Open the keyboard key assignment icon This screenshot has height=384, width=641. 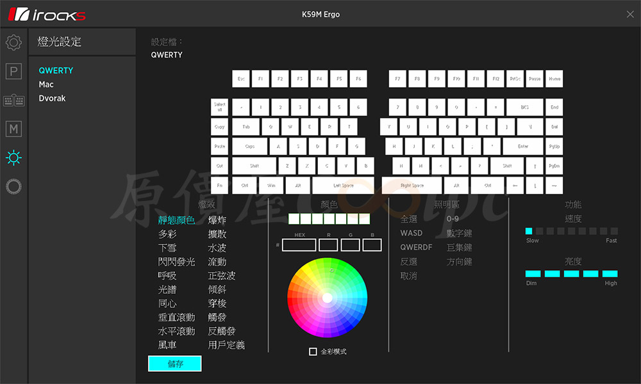click(13, 100)
